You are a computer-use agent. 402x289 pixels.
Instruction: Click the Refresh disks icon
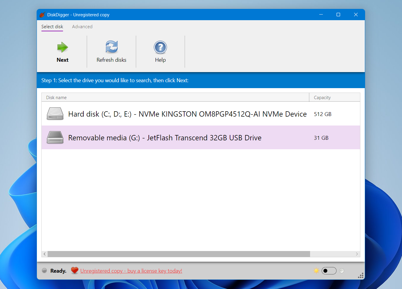tap(112, 47)
